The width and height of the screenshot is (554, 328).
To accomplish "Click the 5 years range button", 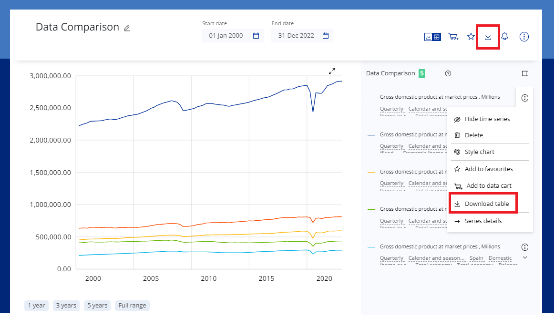I will pyautogui.click(x=97, y=306).
